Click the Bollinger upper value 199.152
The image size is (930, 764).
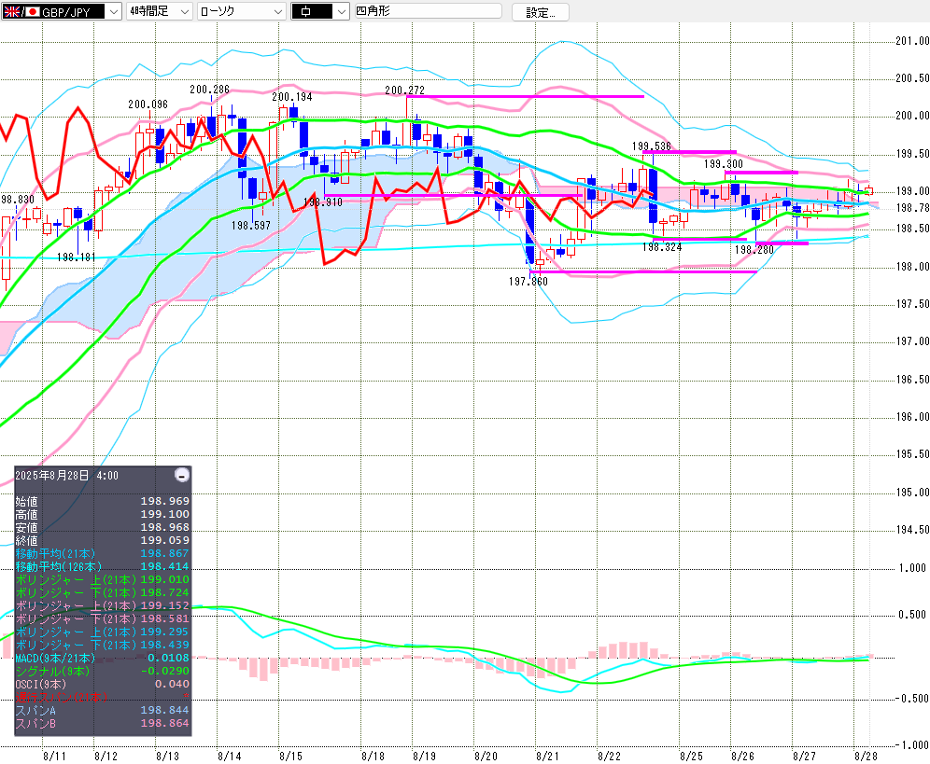pyautogui.click(x=165, y=605)
